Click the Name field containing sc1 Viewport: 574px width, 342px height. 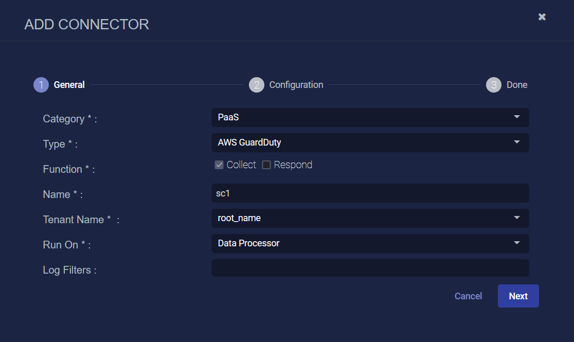(x=370, y=193)
